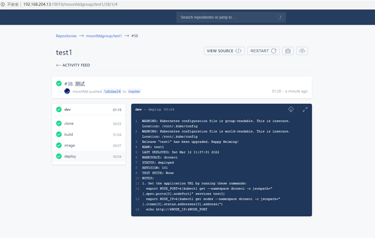Viewport: 375px width, 238px height.
Task: Click the 'Happy Helming!' log line
Action: (190, 142)
